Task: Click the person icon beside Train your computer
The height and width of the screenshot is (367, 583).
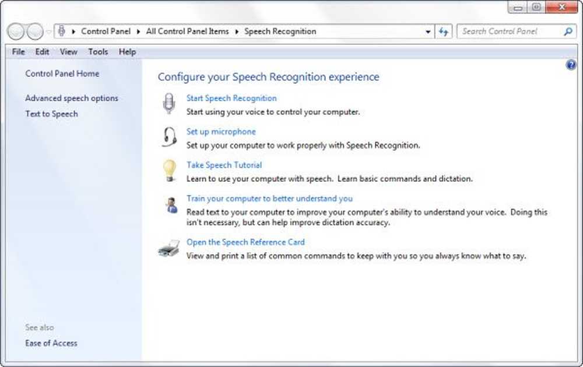Action: coord(171,205)
